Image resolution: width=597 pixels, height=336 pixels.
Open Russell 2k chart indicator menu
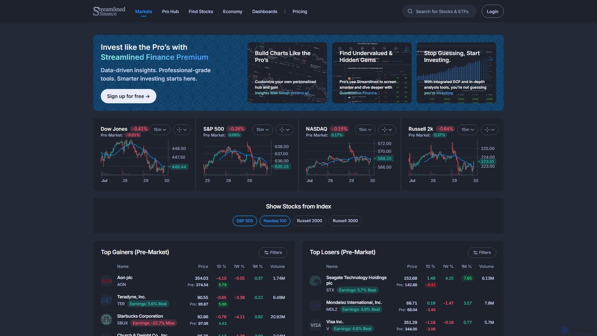490,130
